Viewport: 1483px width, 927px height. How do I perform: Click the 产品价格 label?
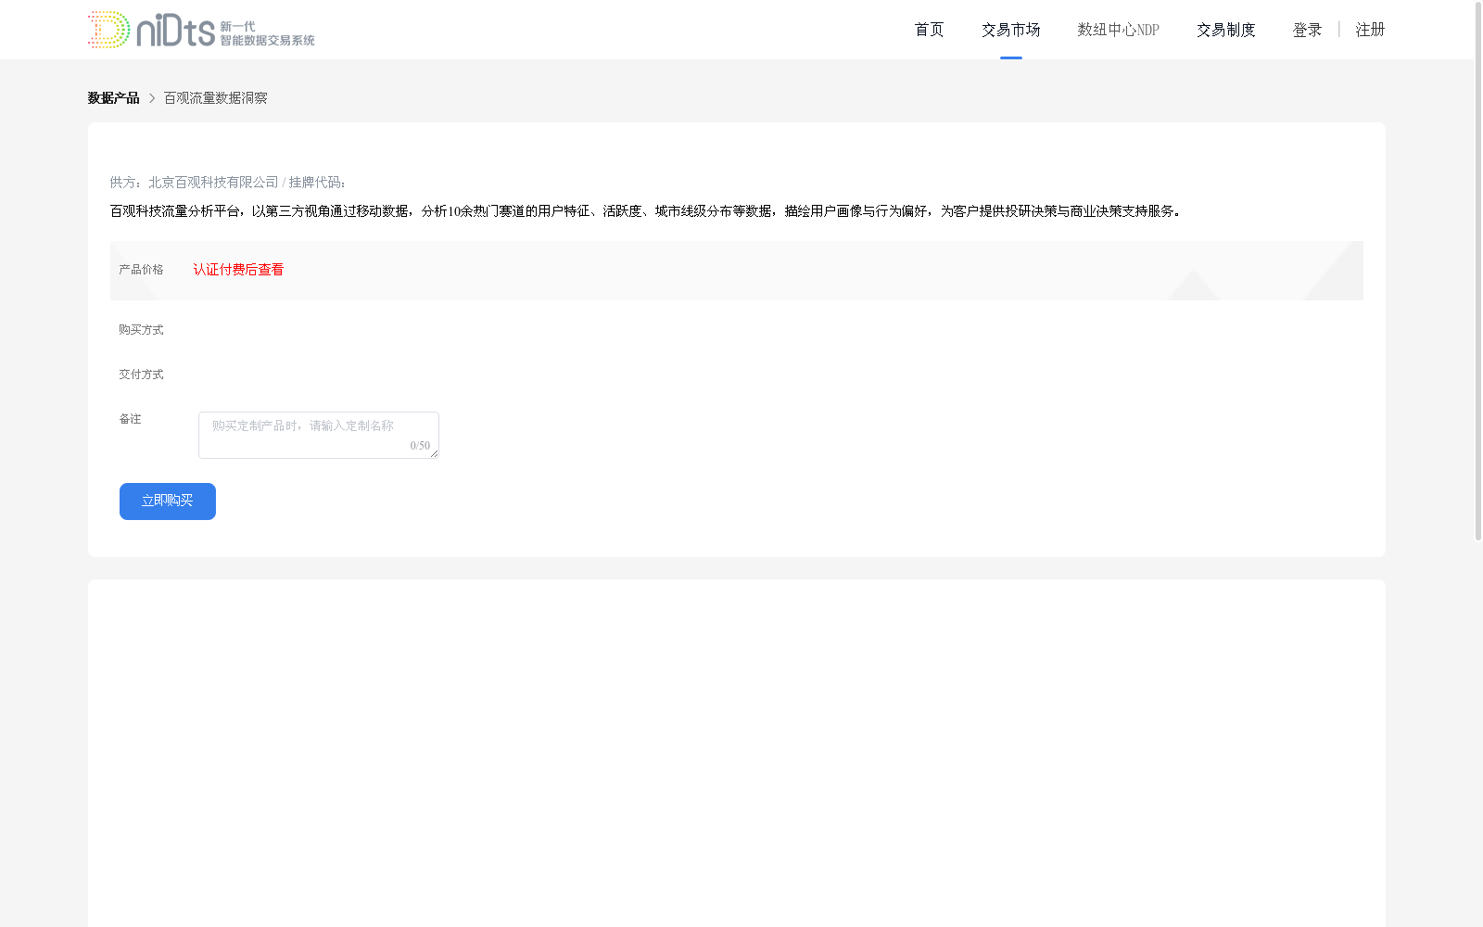141,270
